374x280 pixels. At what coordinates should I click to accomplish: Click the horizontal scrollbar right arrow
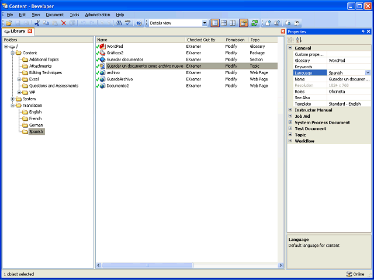280,265
